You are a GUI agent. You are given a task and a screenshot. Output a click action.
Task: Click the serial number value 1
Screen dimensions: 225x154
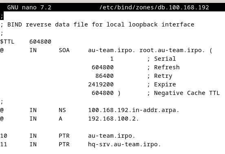click(112, 59)
